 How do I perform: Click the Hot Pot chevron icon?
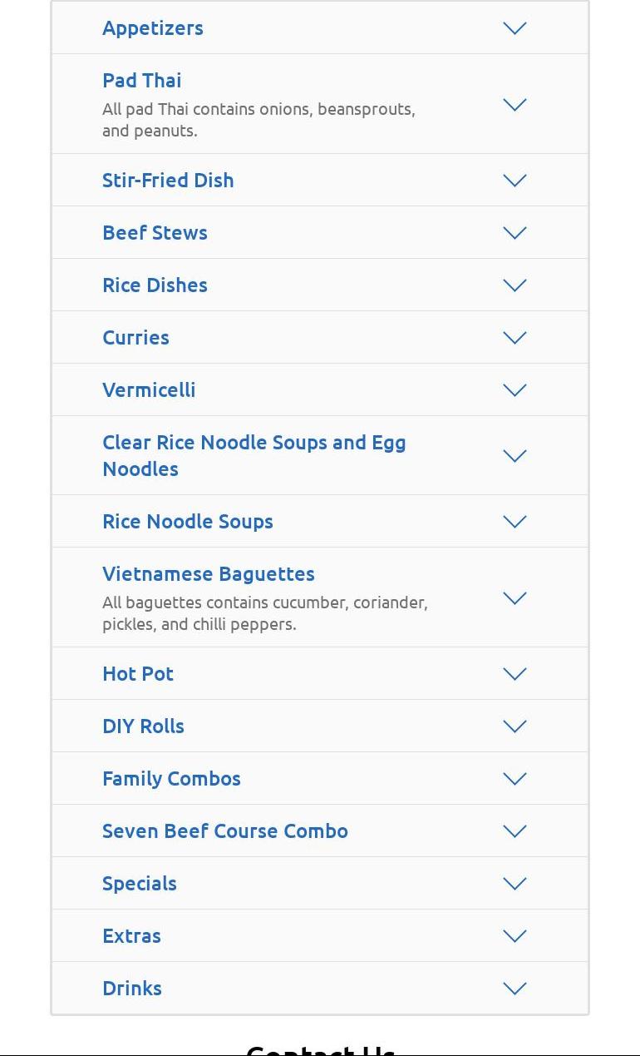click(x=514, y=674)
